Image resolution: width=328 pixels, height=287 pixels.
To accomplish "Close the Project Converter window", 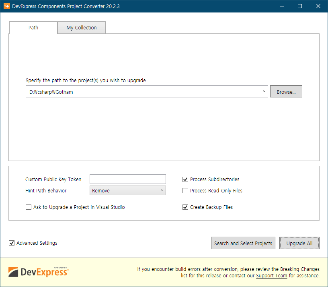I will point(318,6).
